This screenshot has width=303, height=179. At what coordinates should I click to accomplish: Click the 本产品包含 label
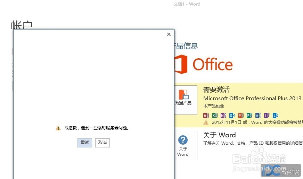point(214,106)
